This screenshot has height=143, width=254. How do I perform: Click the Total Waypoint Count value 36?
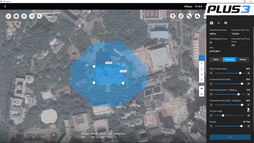point(211,43)
